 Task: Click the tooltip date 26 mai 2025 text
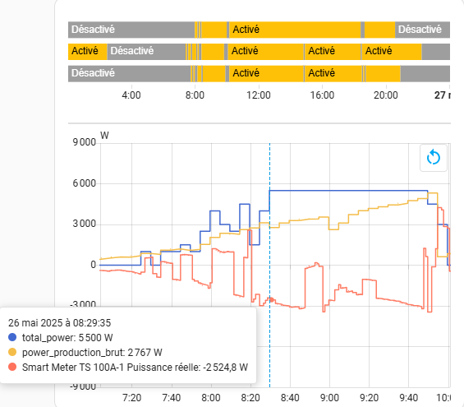click(x=59, y=322)
